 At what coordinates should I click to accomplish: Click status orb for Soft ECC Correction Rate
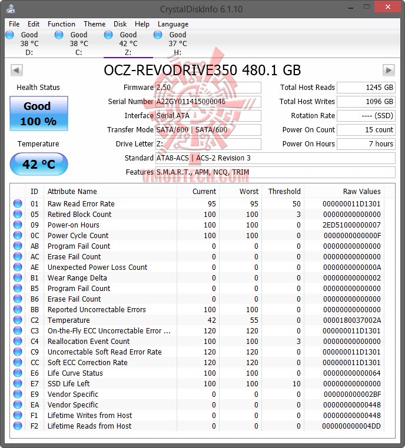18,362
